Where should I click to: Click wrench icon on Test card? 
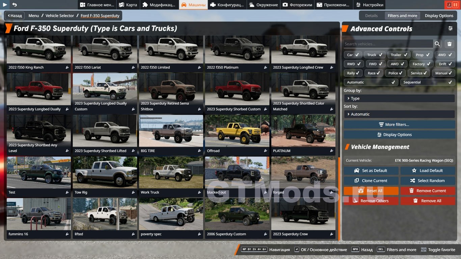click(x=67, y=192)
